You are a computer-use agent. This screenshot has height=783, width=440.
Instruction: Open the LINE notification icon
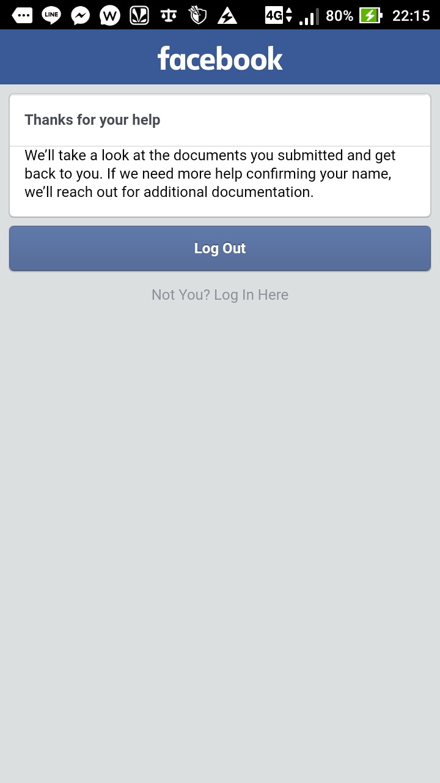coord(51,15)
